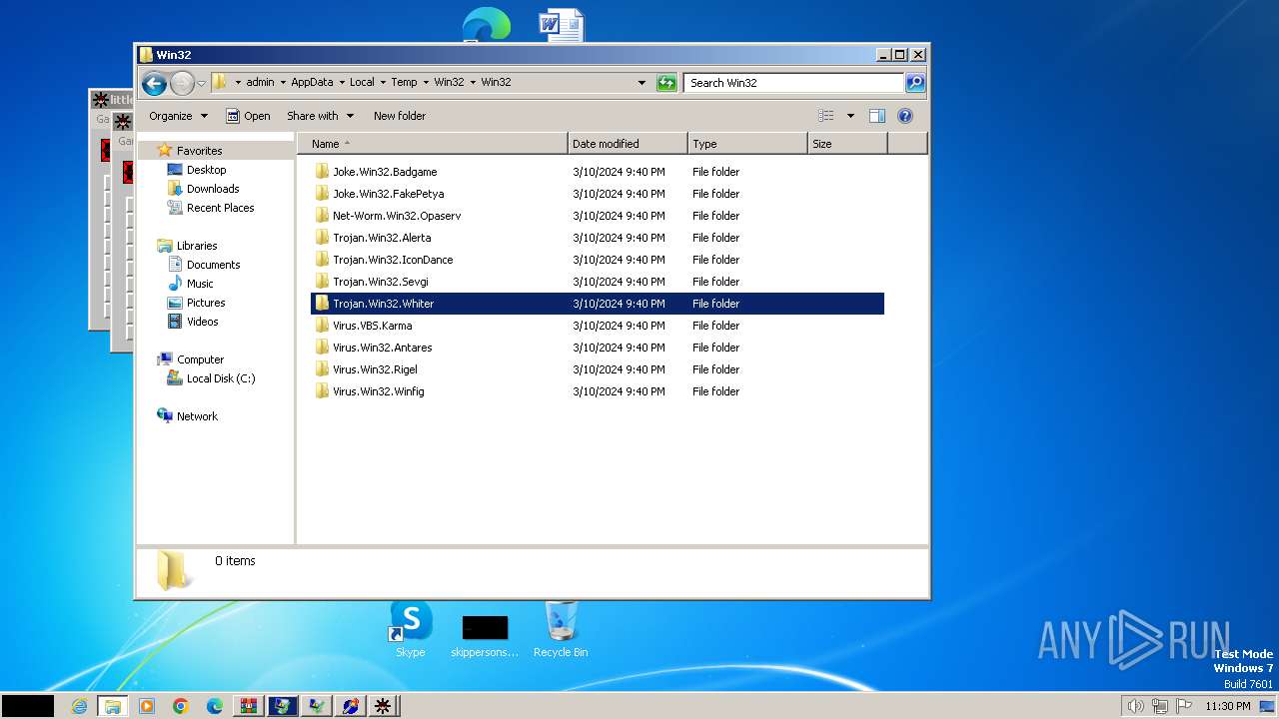Go back with the Explorer Back arrow
This screenshot has width=1279, height=719.
pyautogui.click(x=154, y=83)
